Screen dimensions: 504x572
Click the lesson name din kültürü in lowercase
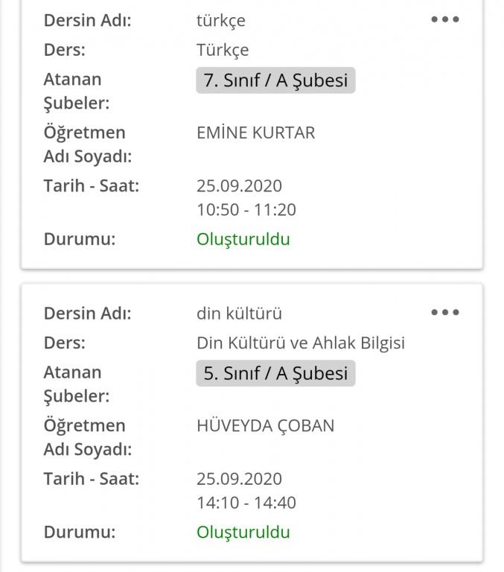[x=239, y=314]
